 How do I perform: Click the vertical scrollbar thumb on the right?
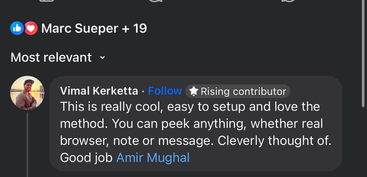click(x=363, y=51)
